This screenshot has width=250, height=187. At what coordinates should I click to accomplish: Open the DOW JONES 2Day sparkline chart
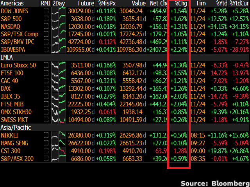point(59,11)
